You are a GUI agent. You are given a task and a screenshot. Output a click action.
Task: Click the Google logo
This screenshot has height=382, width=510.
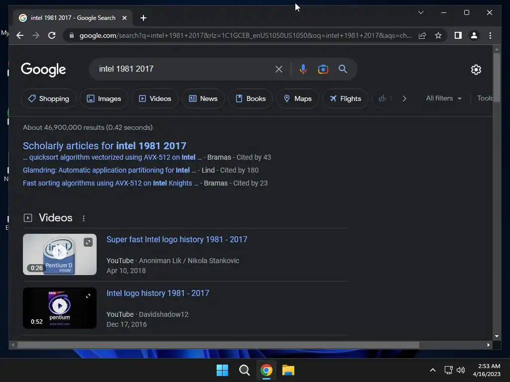click(43, 70)
